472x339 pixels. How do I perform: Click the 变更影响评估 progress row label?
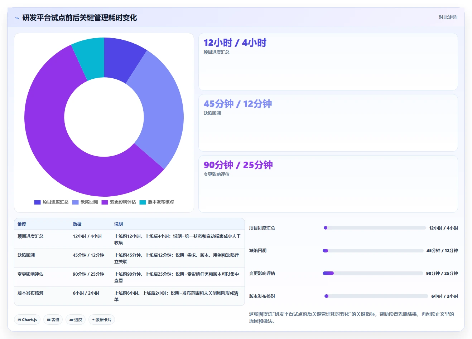tap(262, 274)
